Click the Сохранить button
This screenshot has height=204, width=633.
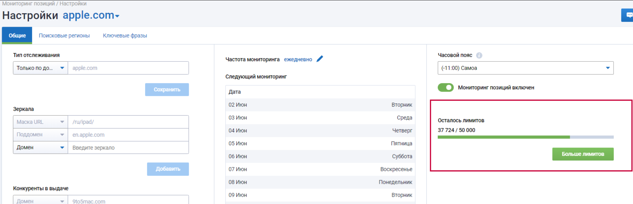click(x=167, y=89)
